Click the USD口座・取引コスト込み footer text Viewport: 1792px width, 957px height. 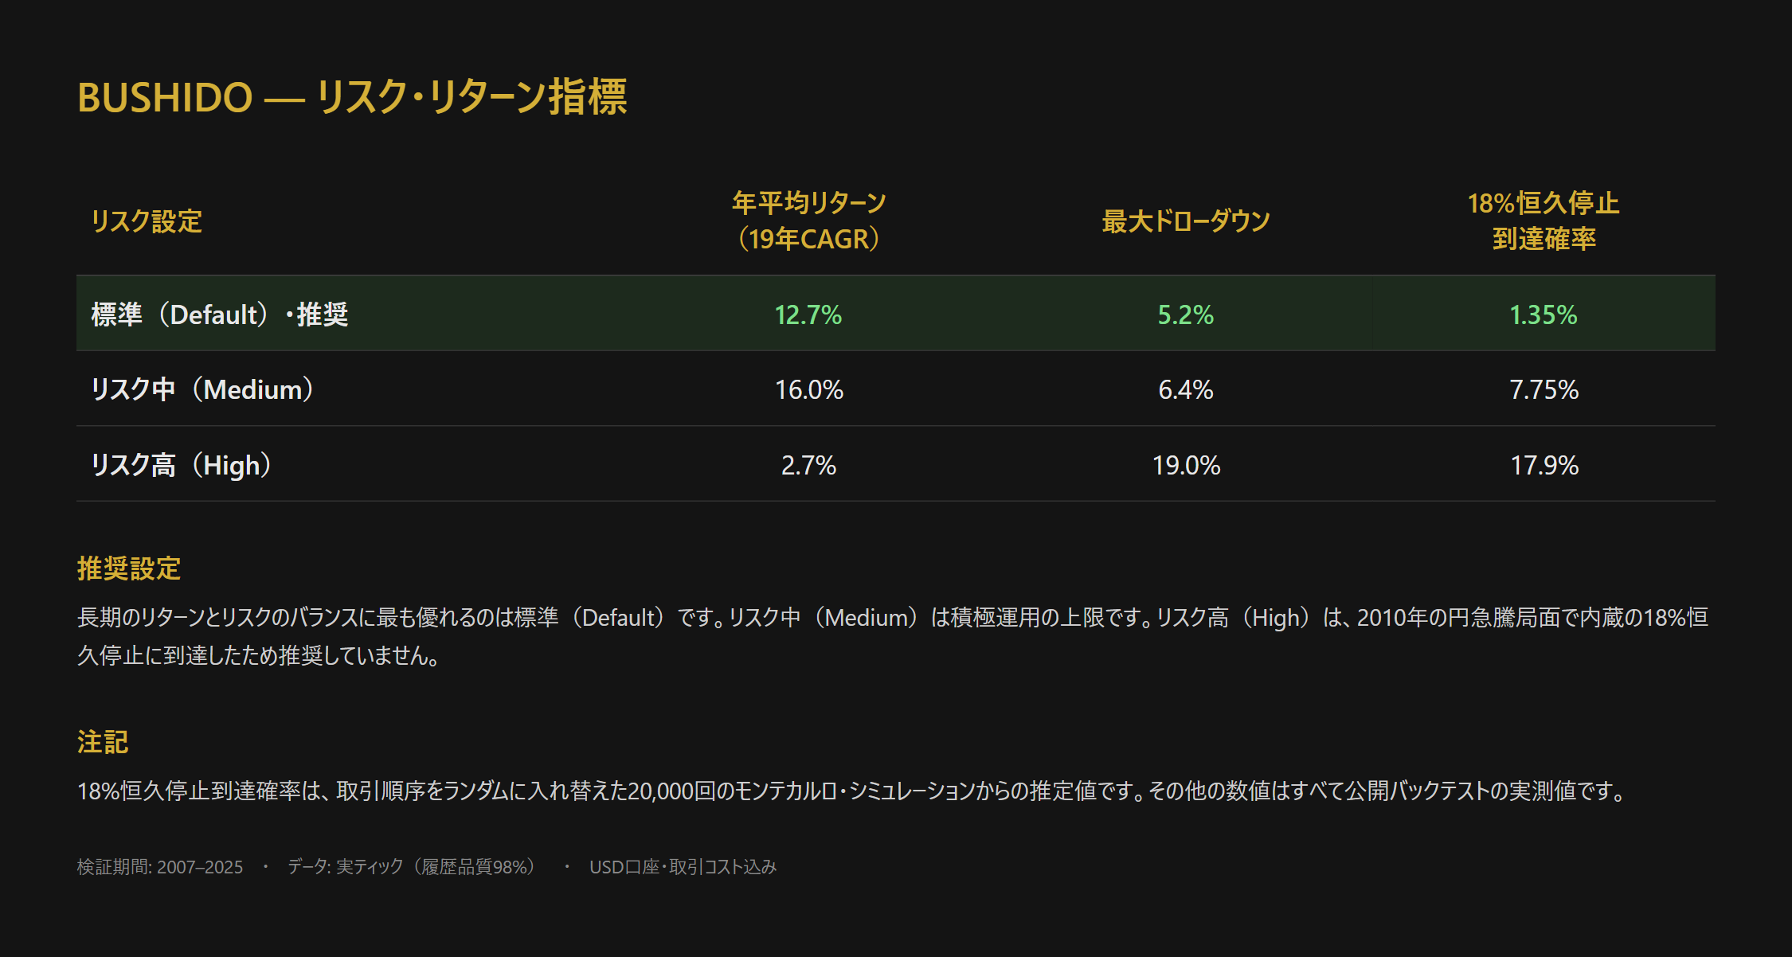(x=683, y=867)
